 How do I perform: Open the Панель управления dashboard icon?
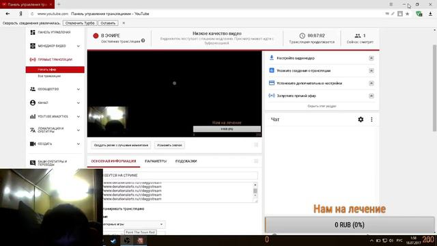pyautogui.click(x=33, y=32)
